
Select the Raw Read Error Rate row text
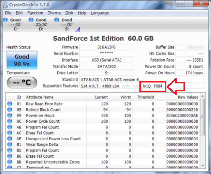pyautogui.click(x=44, y=104)
